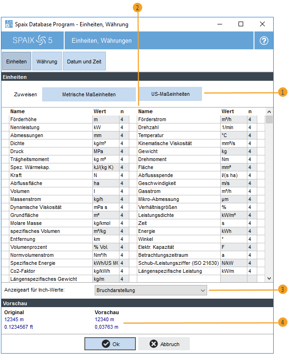
Task: Click the X icon on the Abbruch button
Action: point(154,344)
